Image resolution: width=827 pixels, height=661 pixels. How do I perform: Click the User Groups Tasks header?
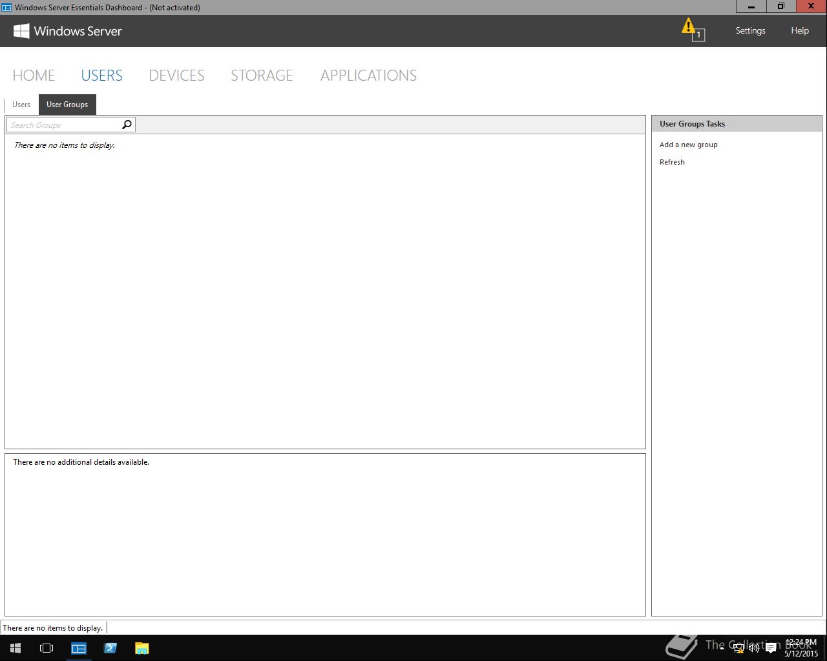coord(737,124)
